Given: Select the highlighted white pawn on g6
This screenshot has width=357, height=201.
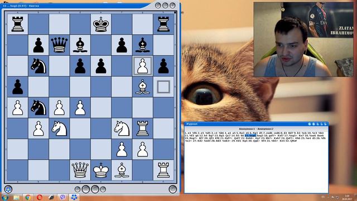Looking at the screenshot, I should point(143,66).
